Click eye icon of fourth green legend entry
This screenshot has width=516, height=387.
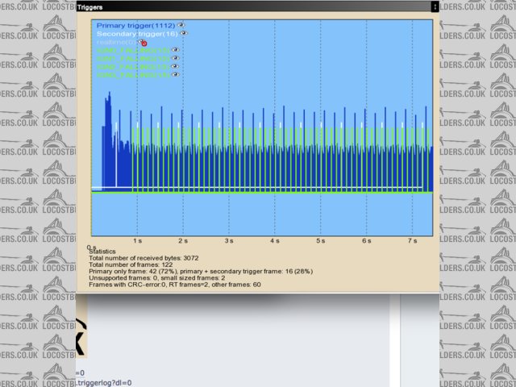click(x=175, y=74)
